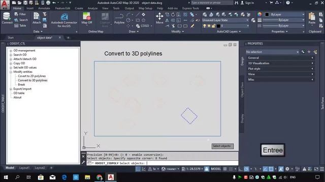Select Covert to 2D polylines tree item
325x182 pixels.
pos(31,76)
